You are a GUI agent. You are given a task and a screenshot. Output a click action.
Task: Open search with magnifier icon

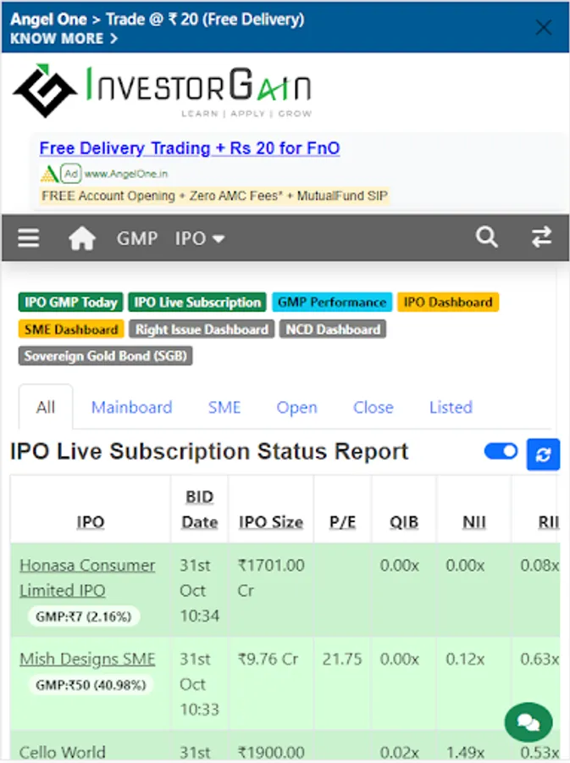[486, 237]
